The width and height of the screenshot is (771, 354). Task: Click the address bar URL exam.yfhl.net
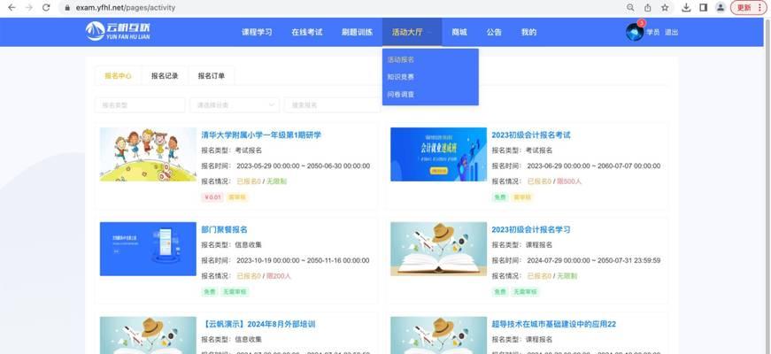coord(126,8)
